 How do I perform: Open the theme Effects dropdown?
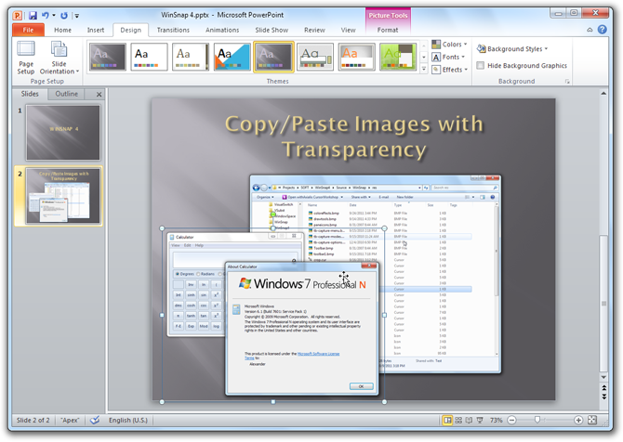pos(449,70)
